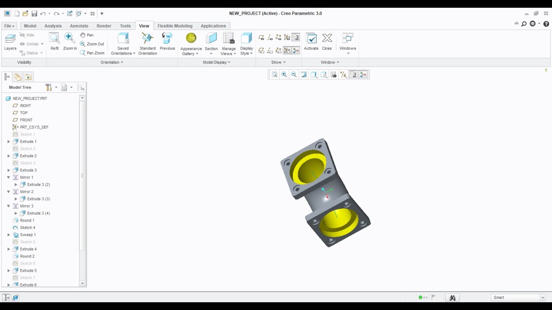Screen dimensions: 552x310
Task: Open the Section tool
Action: pyautogui.click(x=211, y=44)
